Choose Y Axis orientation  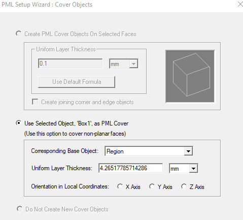click(x=152, y=186)
